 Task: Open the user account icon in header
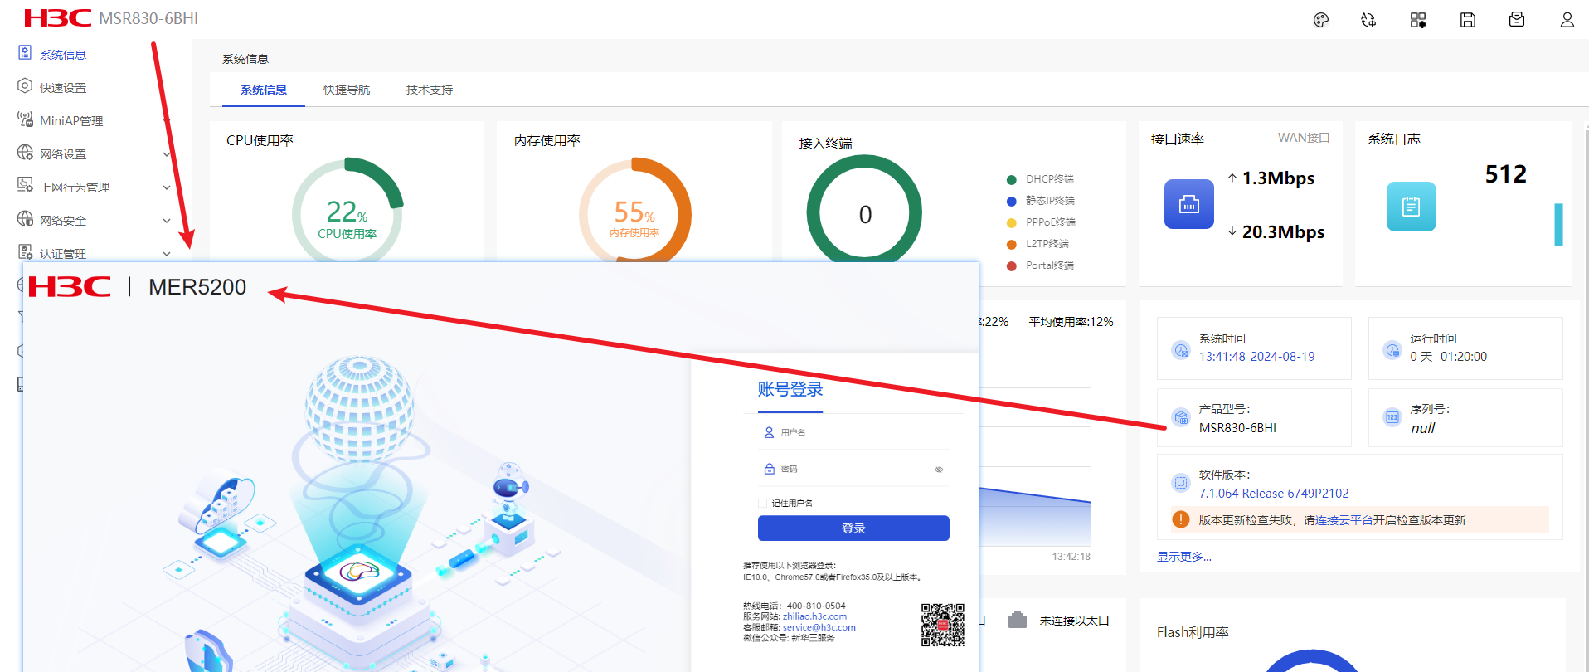1567,20
